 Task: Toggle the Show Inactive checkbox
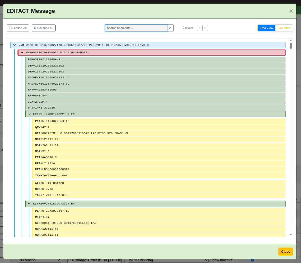pos(237,260)
